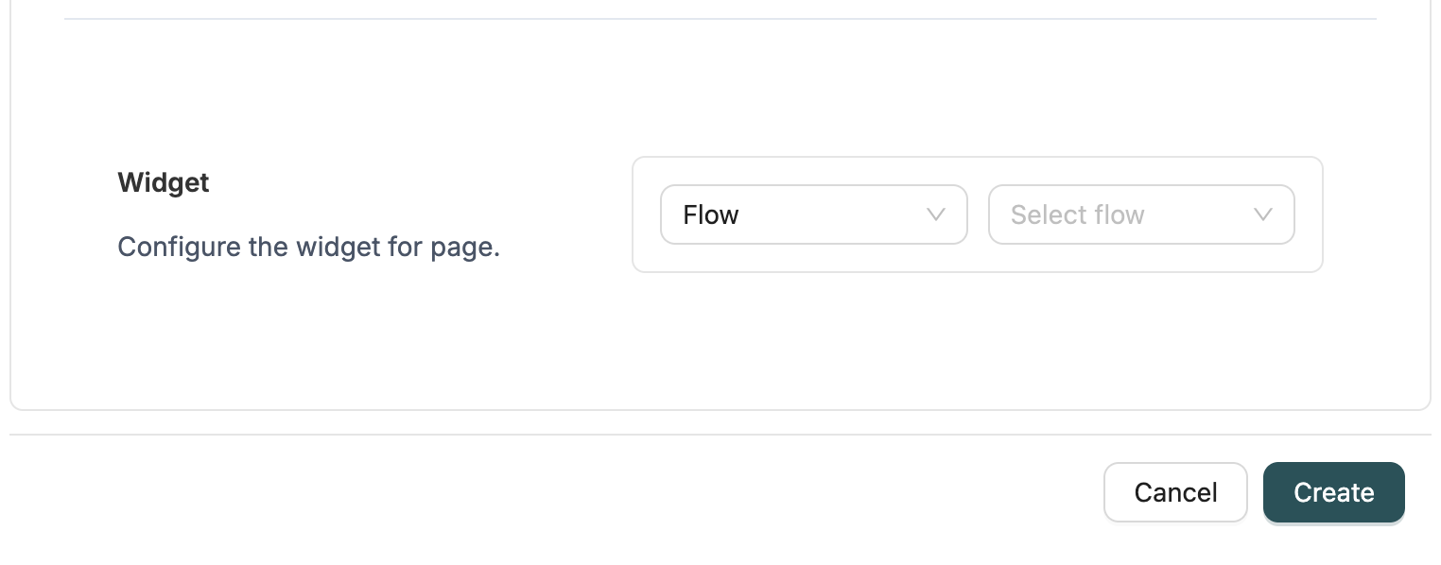Click the Select flow placeholder text
The width and height of the screenshot is (1441, 565).
click(1076, 214)
